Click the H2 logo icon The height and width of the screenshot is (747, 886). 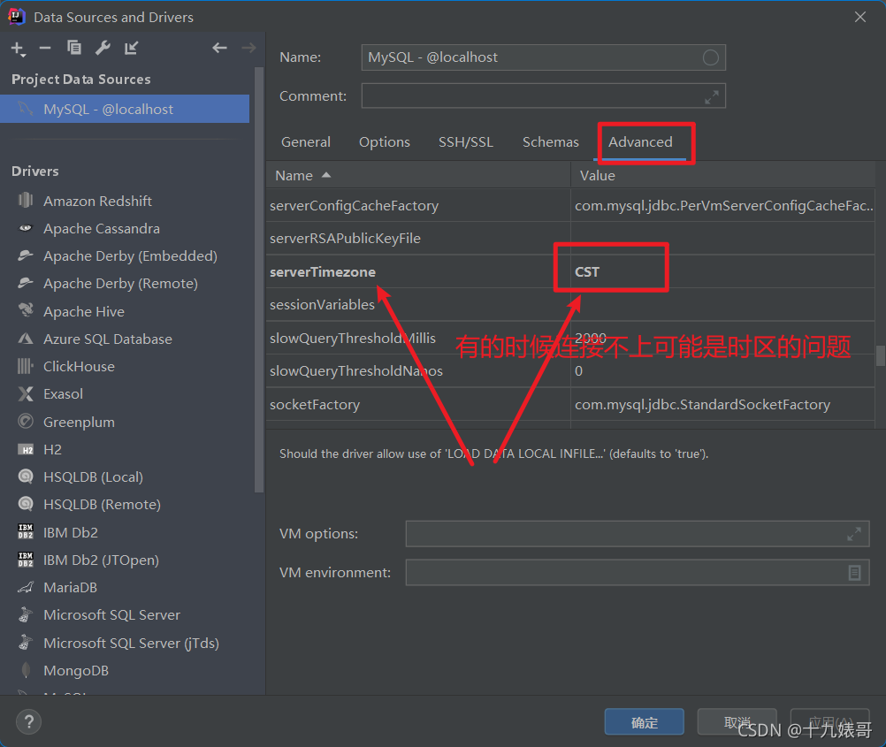(x=26, y=450)
